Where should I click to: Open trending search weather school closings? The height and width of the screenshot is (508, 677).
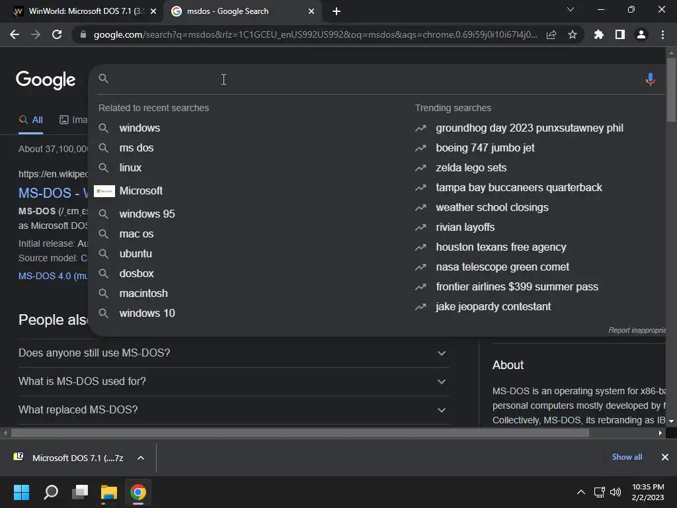[492, 207]
